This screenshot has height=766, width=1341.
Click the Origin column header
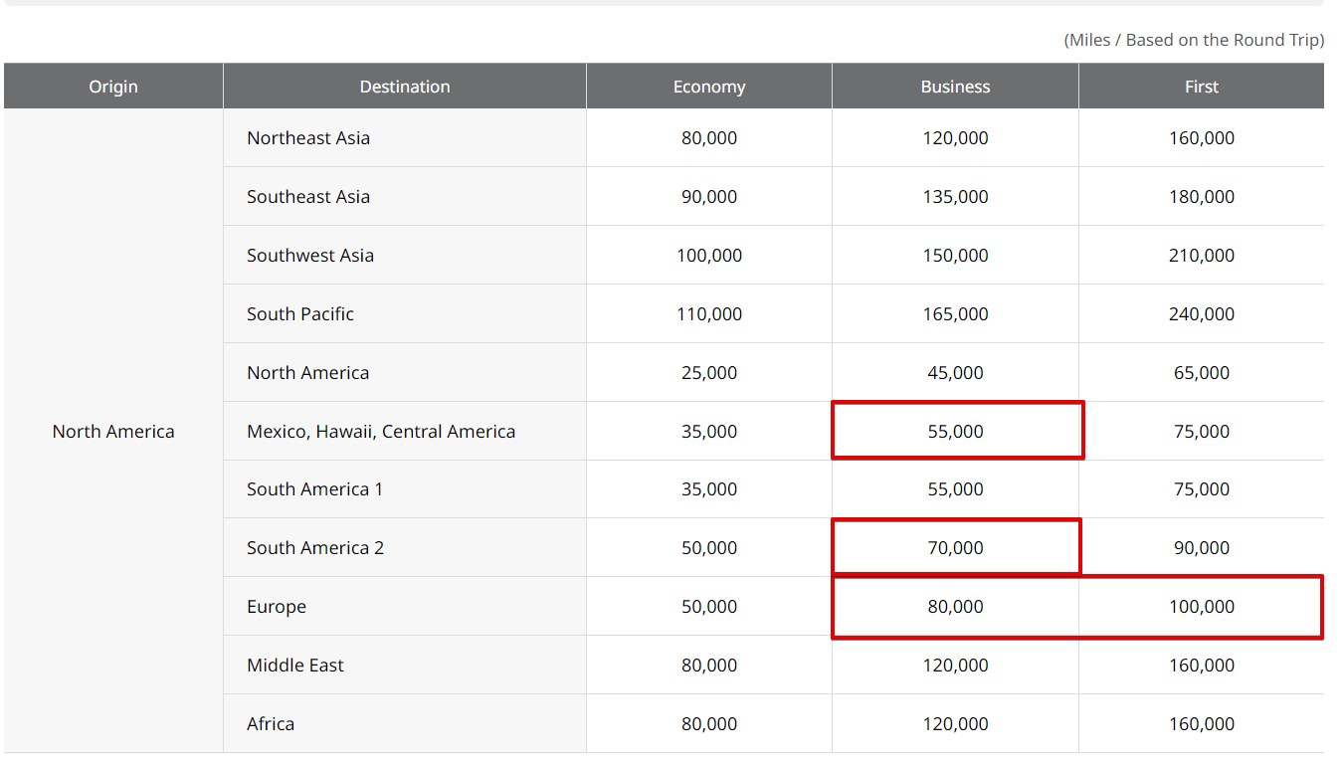pos(112,86)
